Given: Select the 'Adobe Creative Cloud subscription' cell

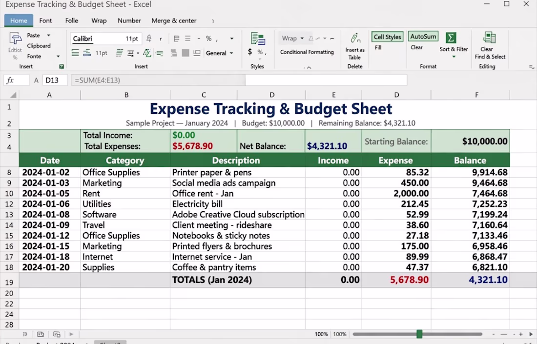Looking at the screenshot, I should click(238, 215).
